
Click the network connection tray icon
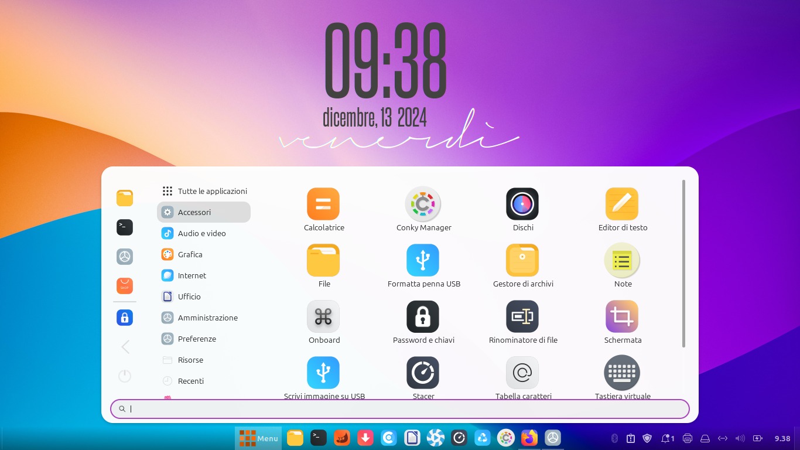click(723, 438)
